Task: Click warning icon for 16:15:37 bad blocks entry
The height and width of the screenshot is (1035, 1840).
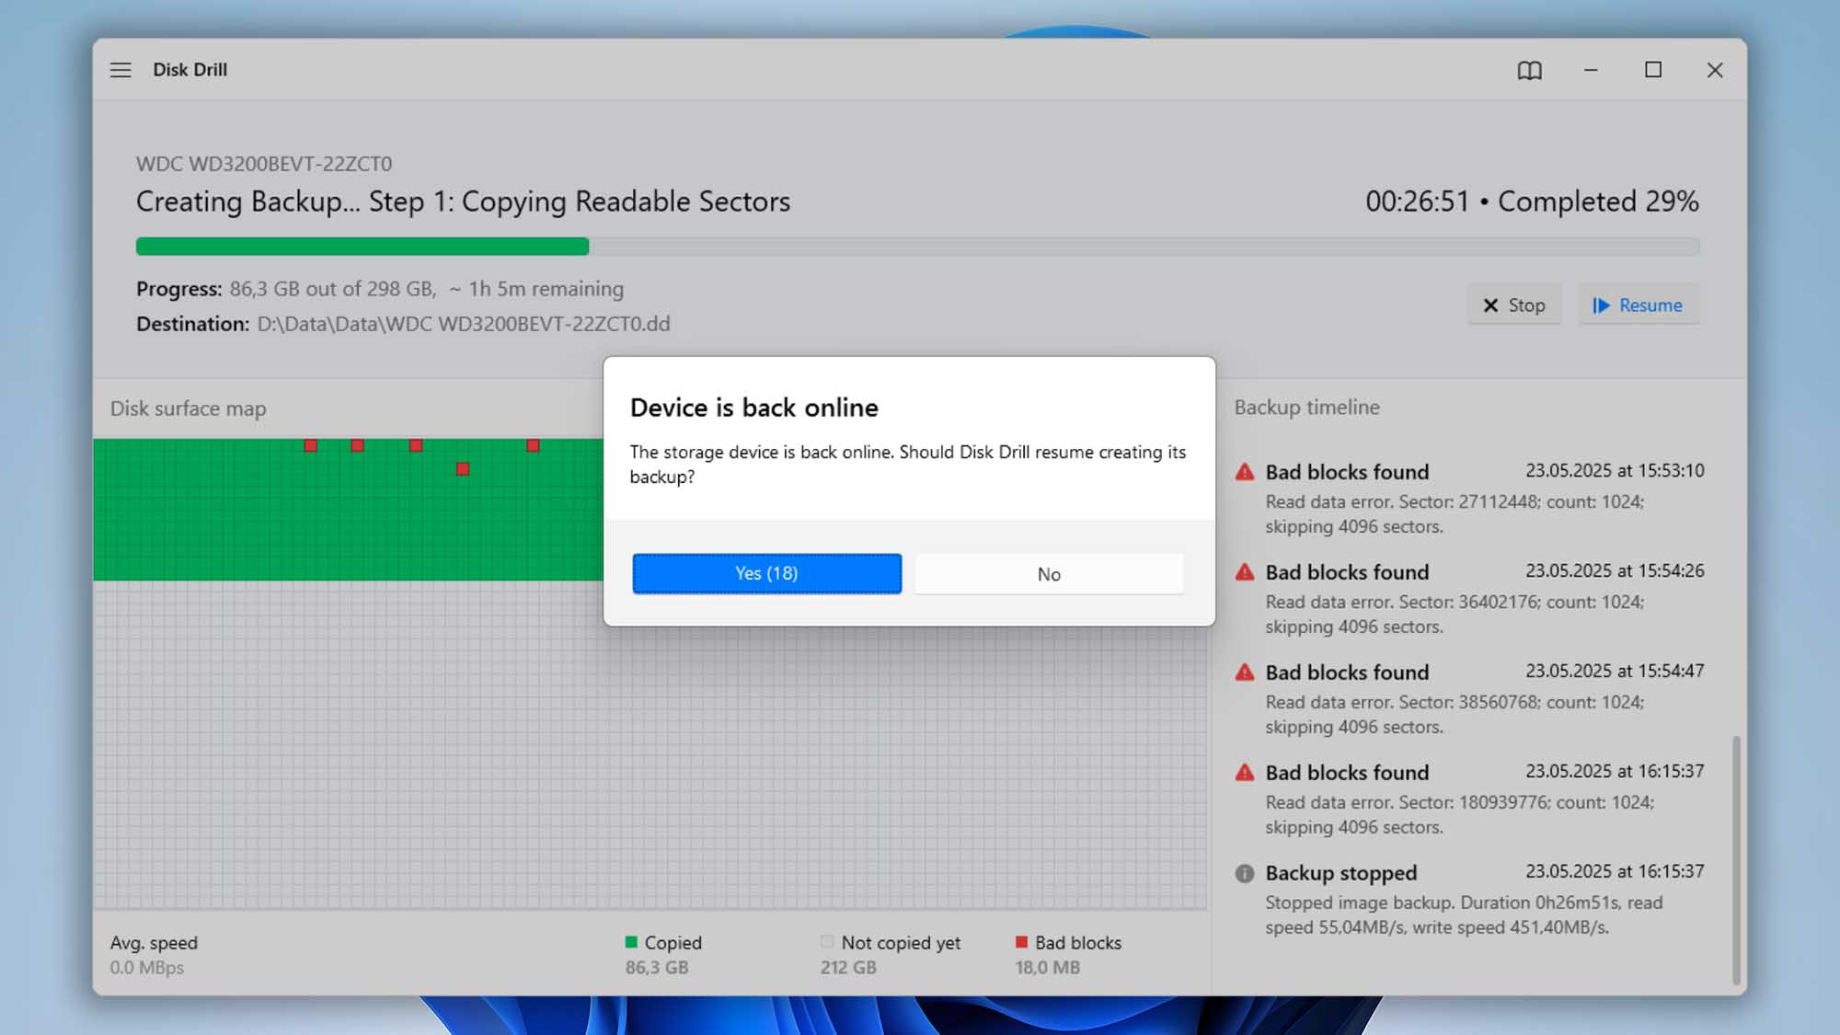Action: pos(1245,773)
